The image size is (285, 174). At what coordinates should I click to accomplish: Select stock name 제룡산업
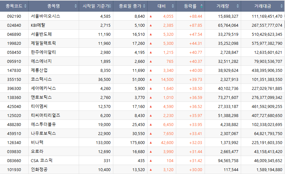point(39,70)
